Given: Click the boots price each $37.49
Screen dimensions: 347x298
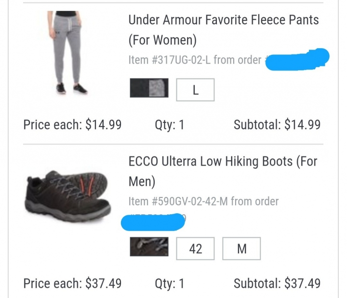Looking at the screenshot, I should (x=73, y=284).
